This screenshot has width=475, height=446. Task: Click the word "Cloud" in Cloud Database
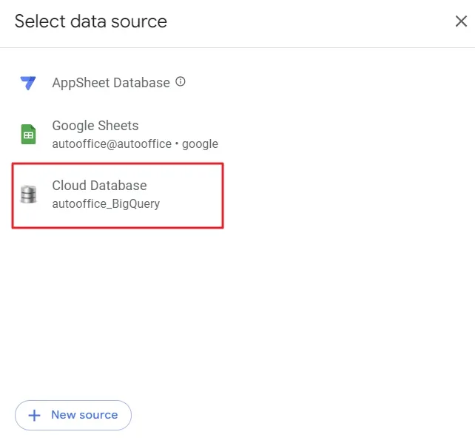69,186
